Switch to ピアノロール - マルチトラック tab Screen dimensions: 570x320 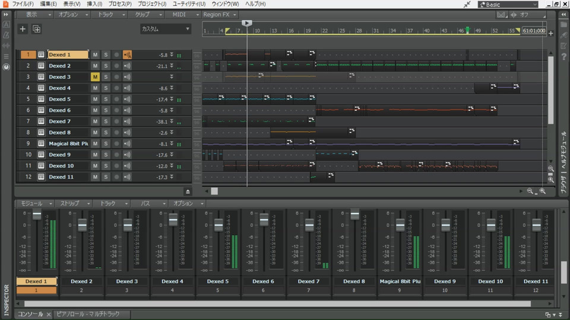88,314
